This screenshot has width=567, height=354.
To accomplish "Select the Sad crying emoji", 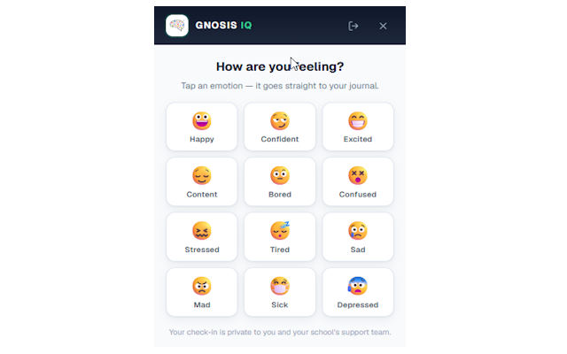I will point(358,231).
